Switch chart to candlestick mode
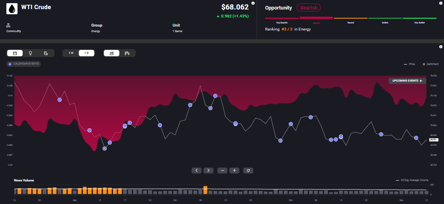Viewport: 444px width, 204px height. tap(127, 53)
